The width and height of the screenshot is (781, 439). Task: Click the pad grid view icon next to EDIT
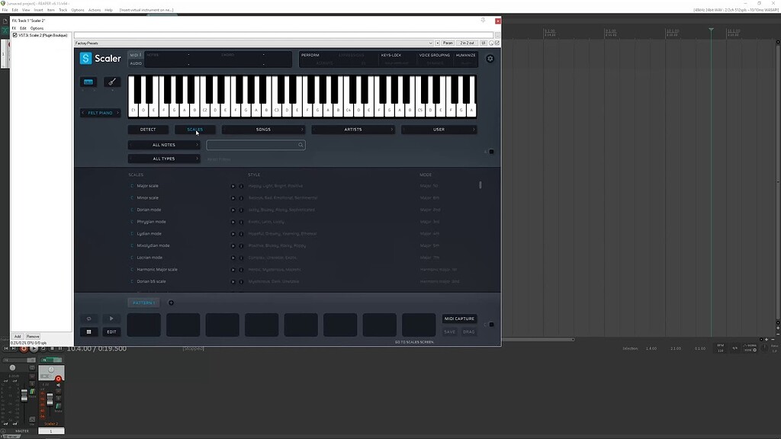coord(89,331)
